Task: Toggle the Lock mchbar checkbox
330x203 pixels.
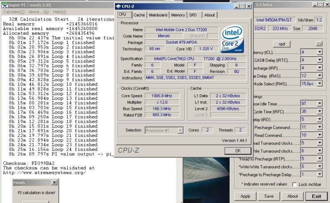Action: click(295, 184)
